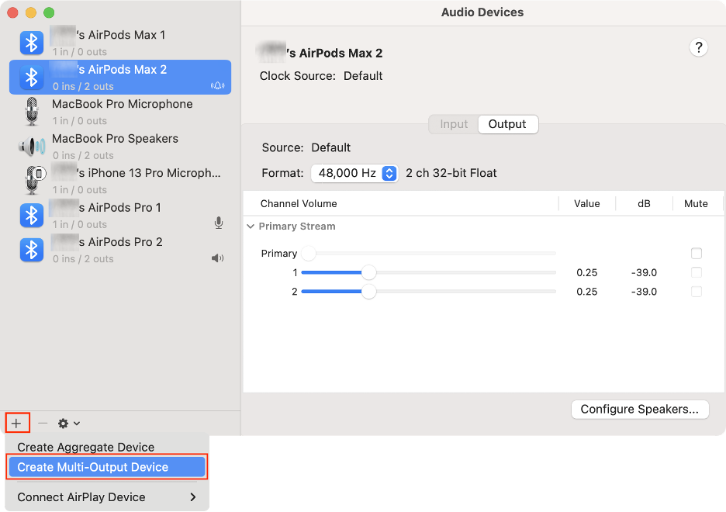The width and height of the screenshot is (726, 512).
Task: Click the channel 2 volume slider
Action: 429,292
